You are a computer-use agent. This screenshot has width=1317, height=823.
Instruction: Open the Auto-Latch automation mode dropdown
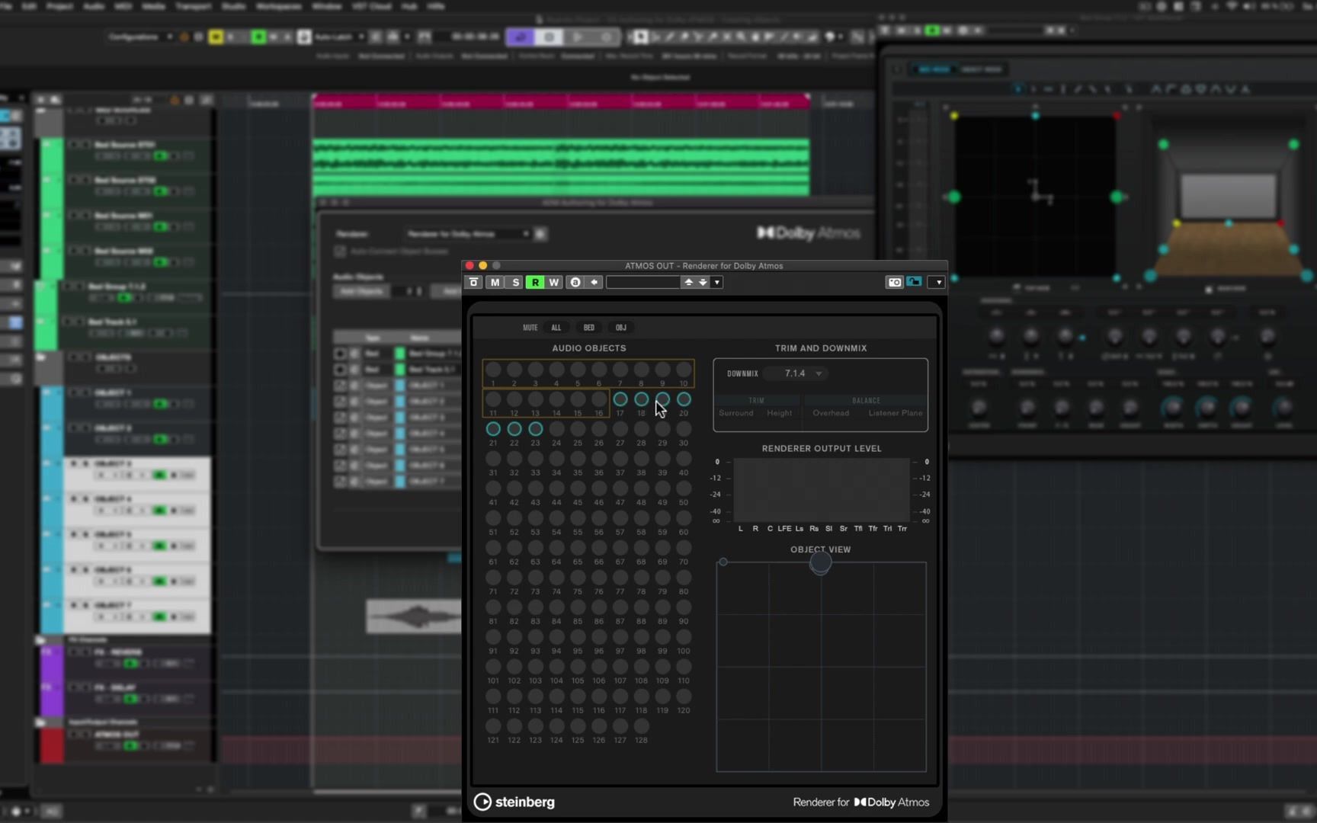click(x=339, y=37)
